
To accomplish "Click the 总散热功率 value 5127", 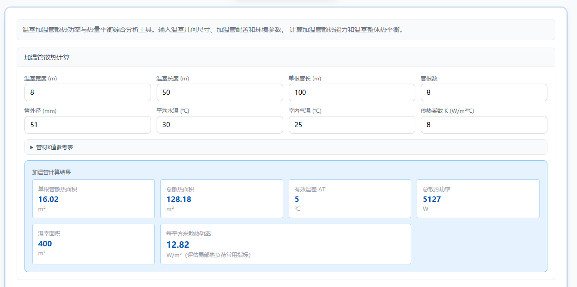I will point(432,199).
